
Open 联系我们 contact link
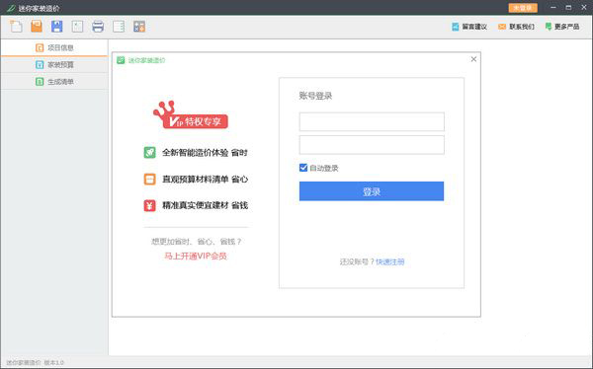click(516, 27)
